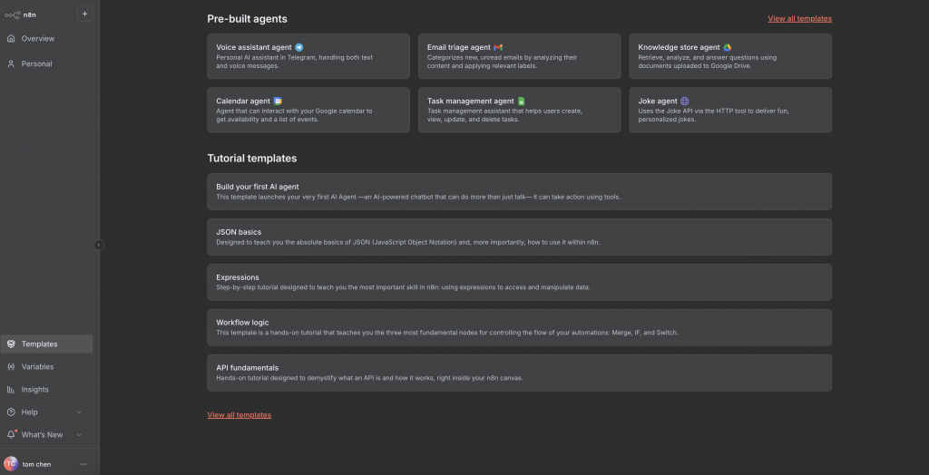Click the Variables icon in sidebar

click(x=11, y=367)
